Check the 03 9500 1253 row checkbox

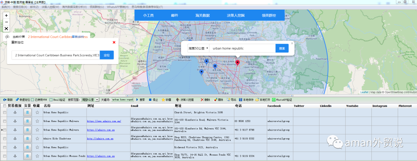click(4, 121)
